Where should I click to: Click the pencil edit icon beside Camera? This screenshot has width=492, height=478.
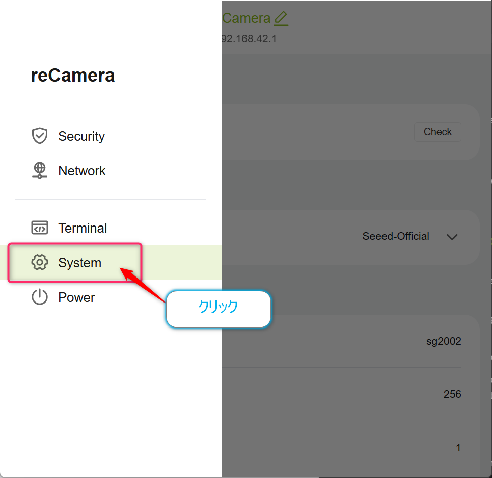(x=281, y=18)
